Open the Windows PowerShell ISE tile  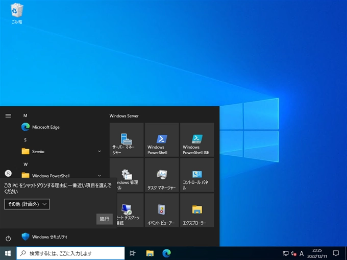[197, 139]
